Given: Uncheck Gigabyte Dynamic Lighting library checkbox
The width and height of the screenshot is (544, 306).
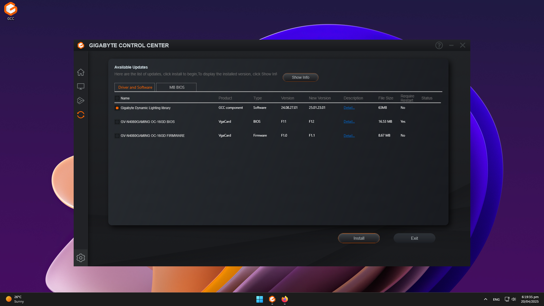Looking at the screenshot, I should [x=117, y=108].
